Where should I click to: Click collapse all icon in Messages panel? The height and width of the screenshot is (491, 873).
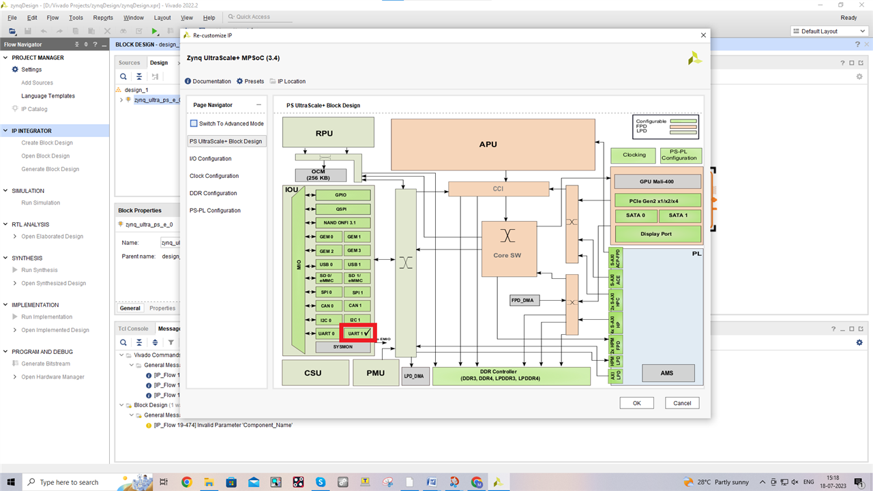pyautogui.click(x=139, y=342)
